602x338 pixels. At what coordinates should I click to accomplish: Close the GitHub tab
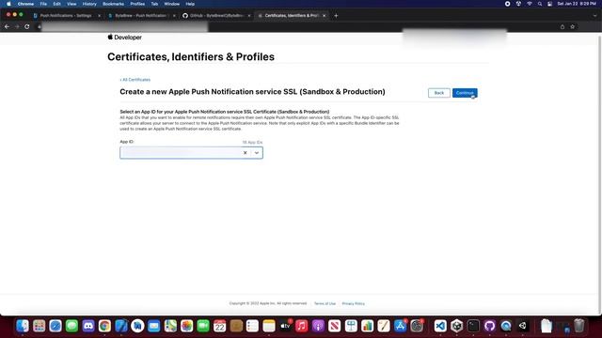(x=248, y=16)
